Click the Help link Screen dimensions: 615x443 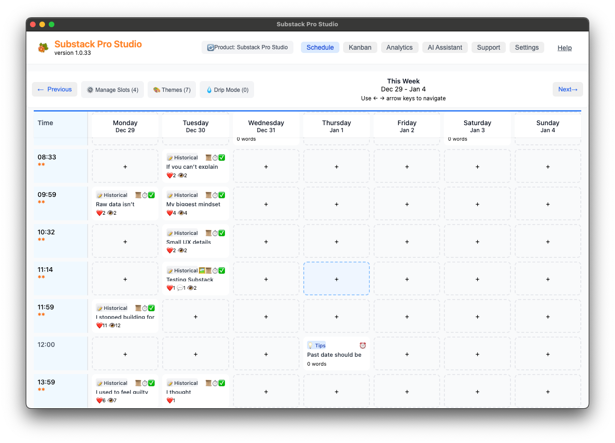(564, 48)
